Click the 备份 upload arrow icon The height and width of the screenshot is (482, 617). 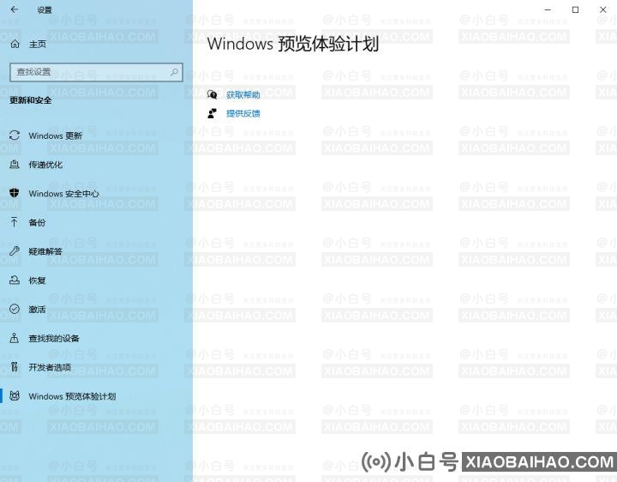15,222
